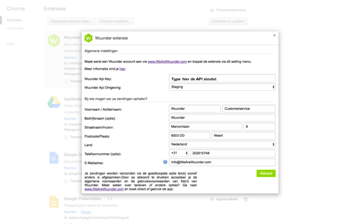The width and height of the screenshot is (359, 224).
Task: Open the +31 country code dropdown
Action: [x=179, y=153]
